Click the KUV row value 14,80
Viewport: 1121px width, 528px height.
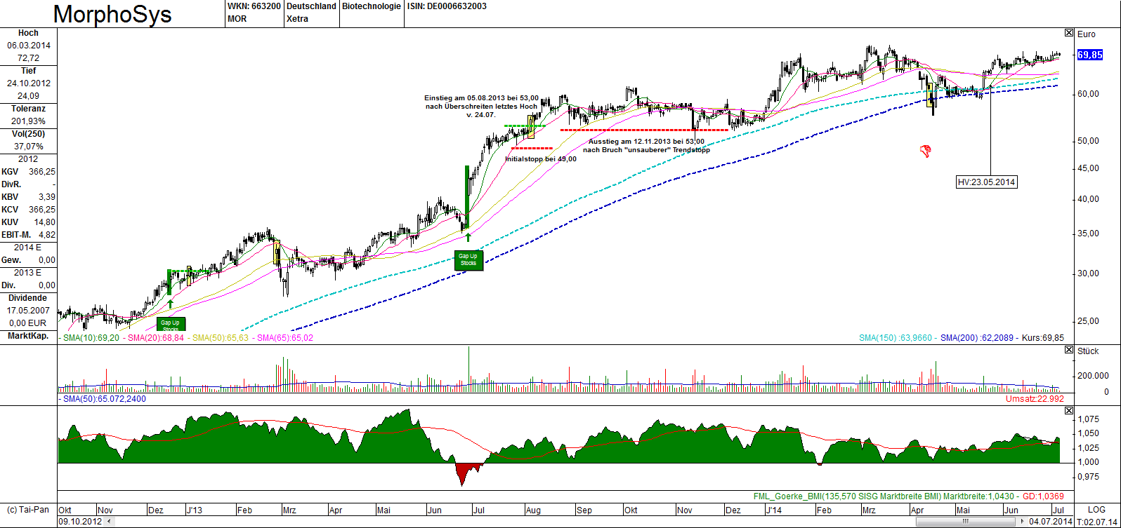45,222
